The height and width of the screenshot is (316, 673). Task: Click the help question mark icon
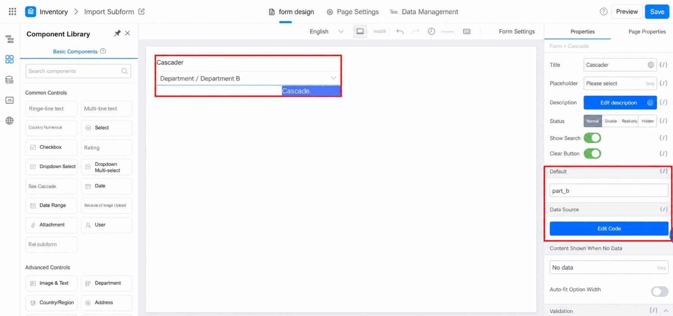[x=603, y=12]
